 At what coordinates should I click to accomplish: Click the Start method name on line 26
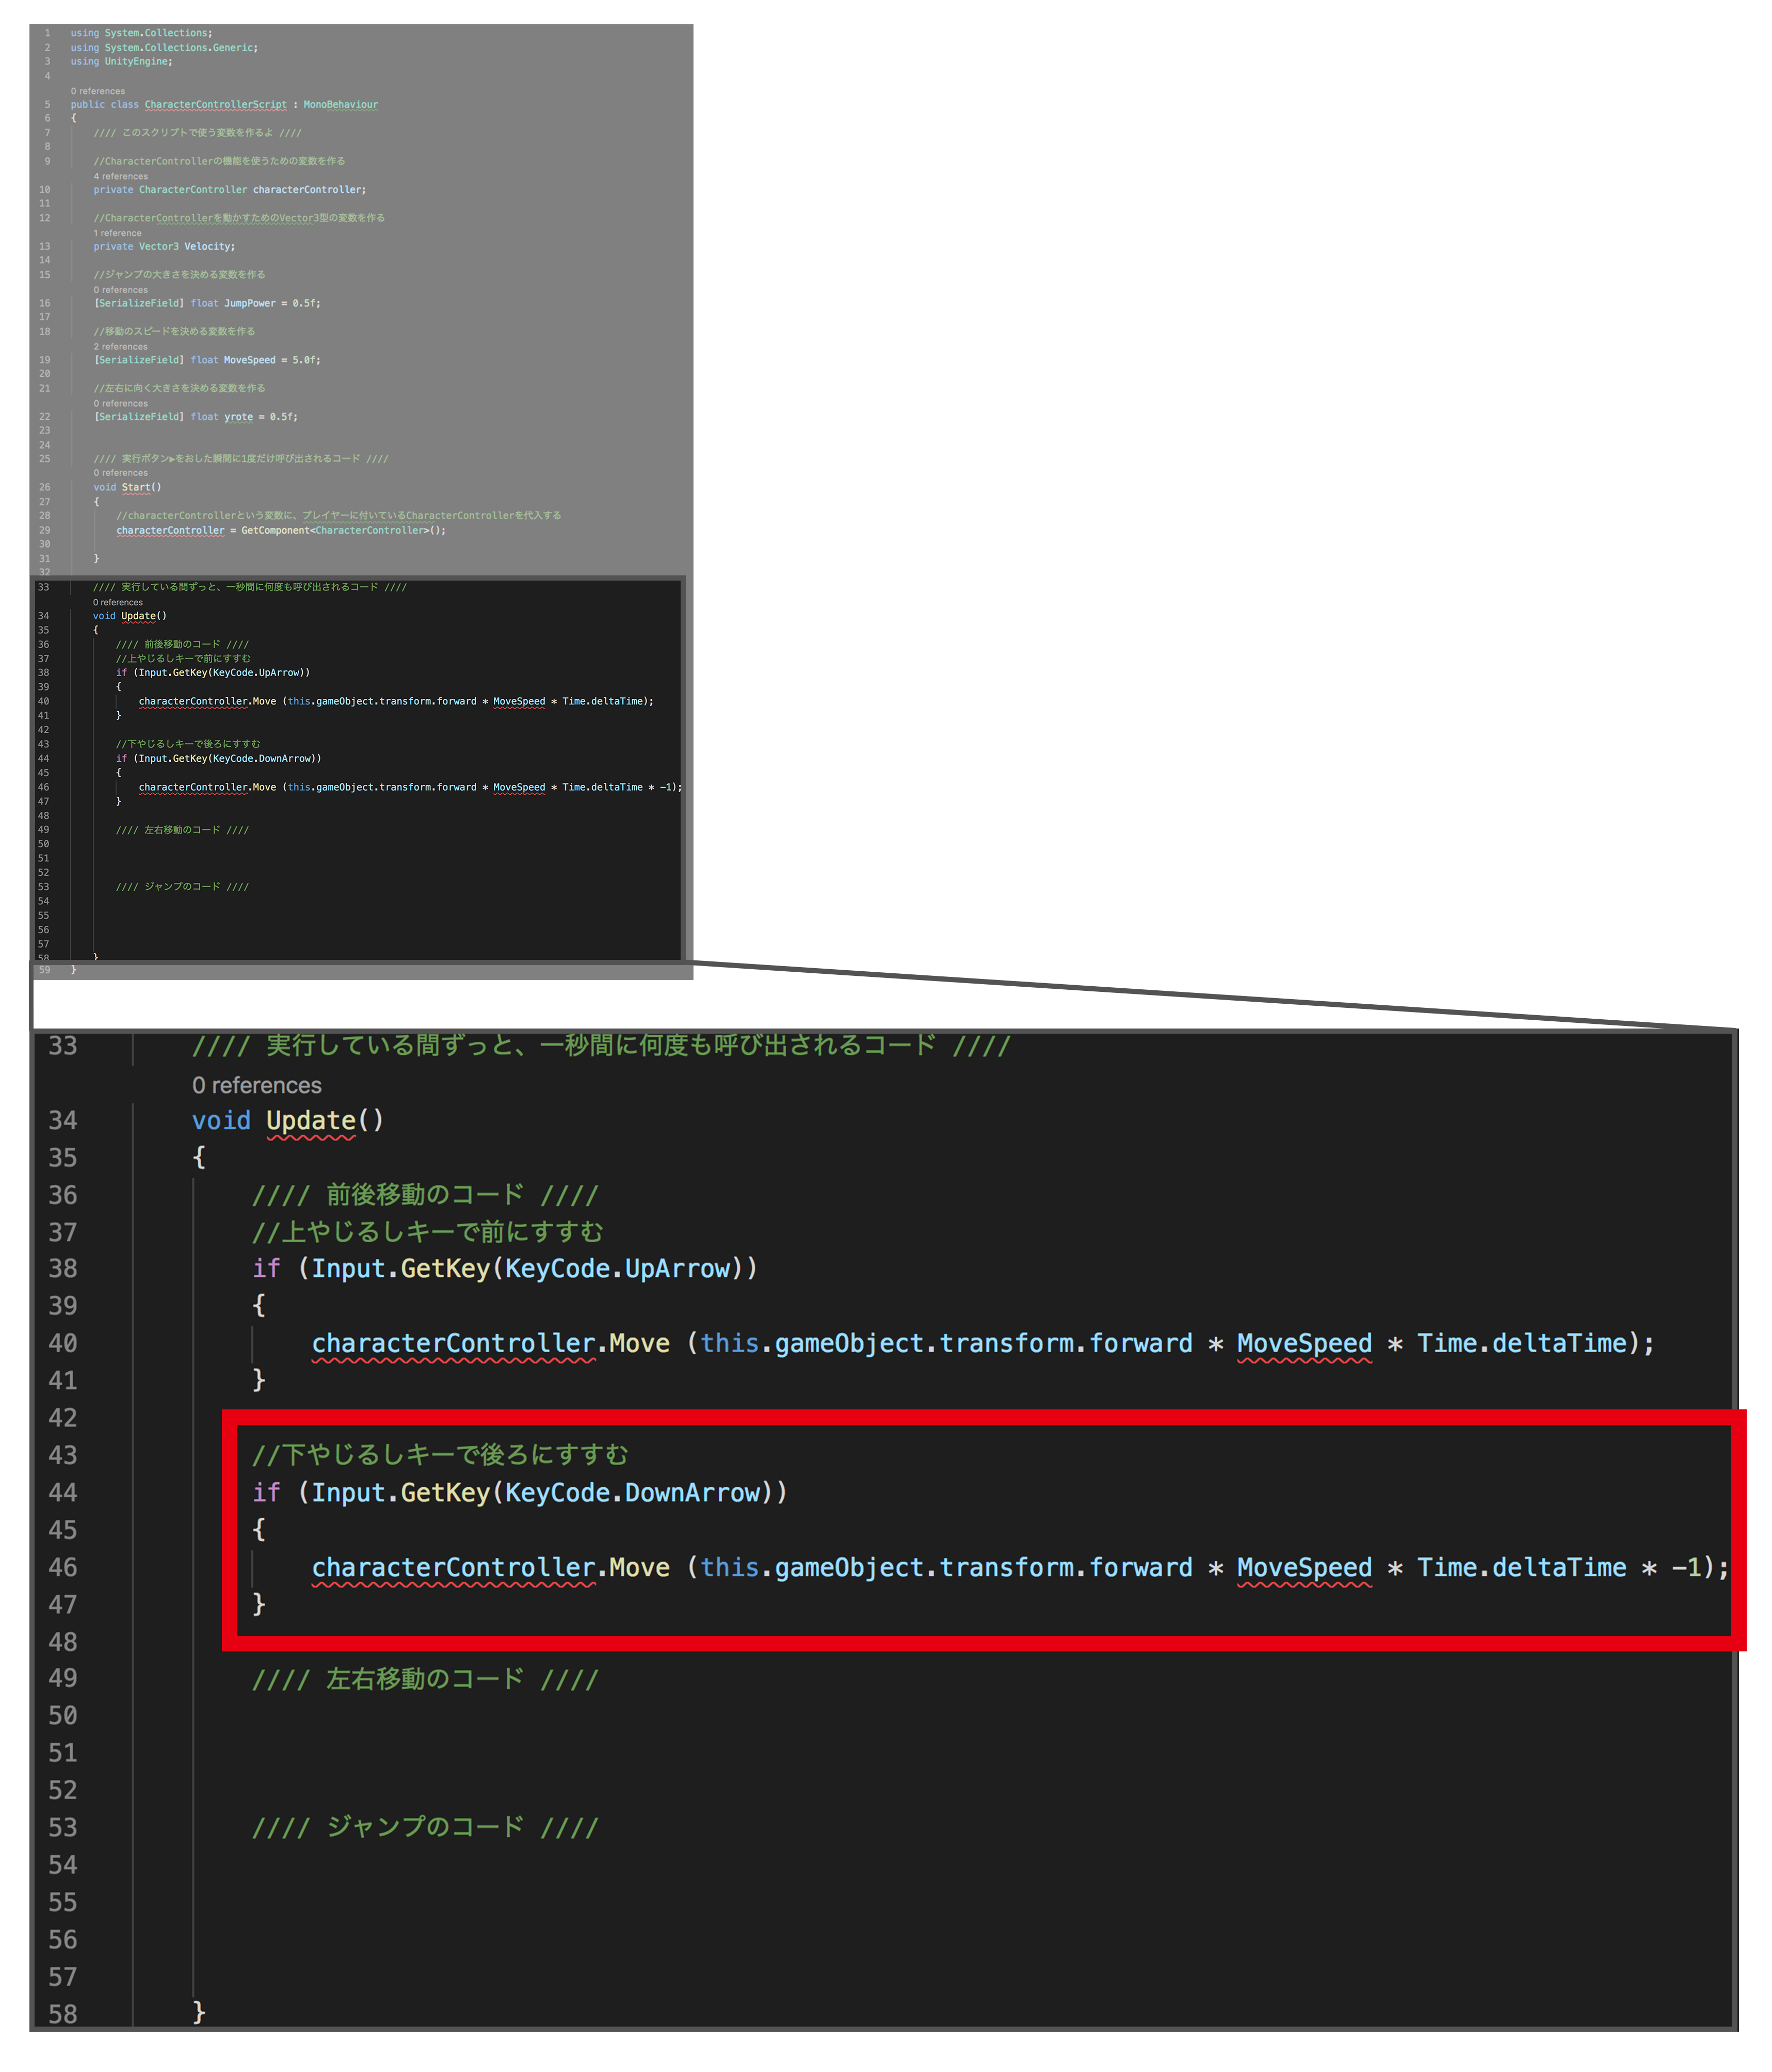tap(135, 487)
